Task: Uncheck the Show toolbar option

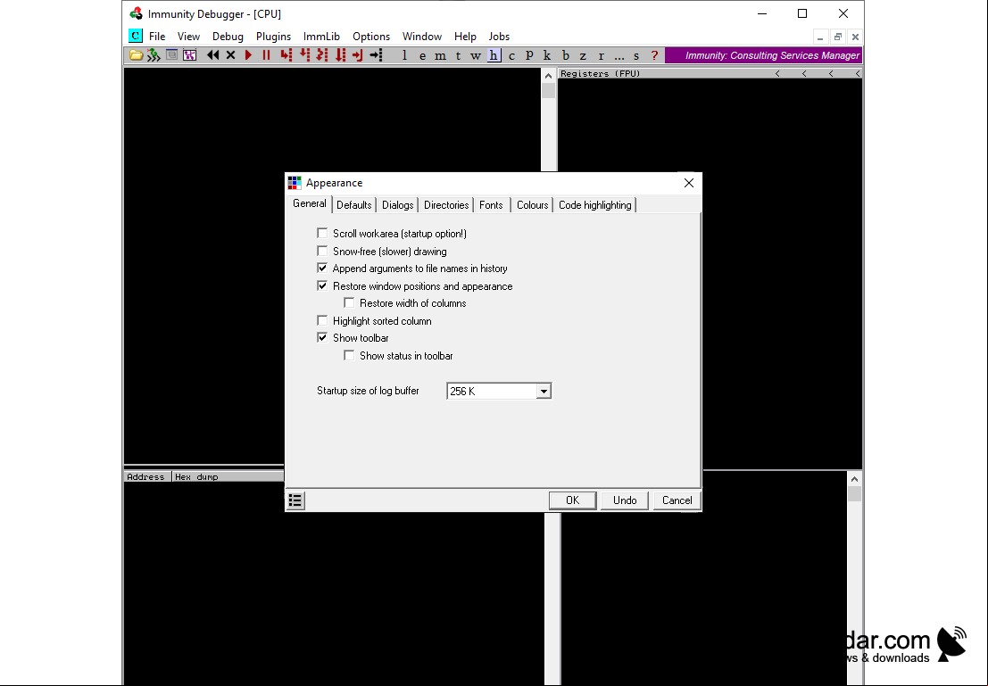Action: 322,337
